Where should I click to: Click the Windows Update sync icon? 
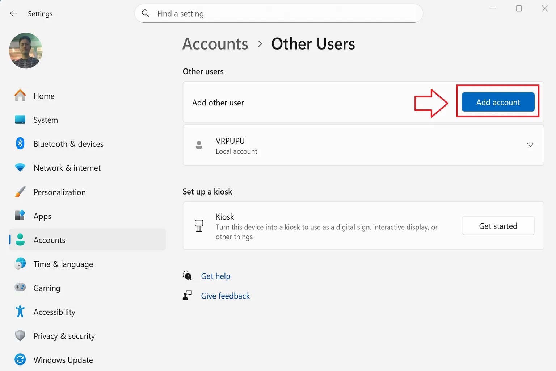point(20,359)
